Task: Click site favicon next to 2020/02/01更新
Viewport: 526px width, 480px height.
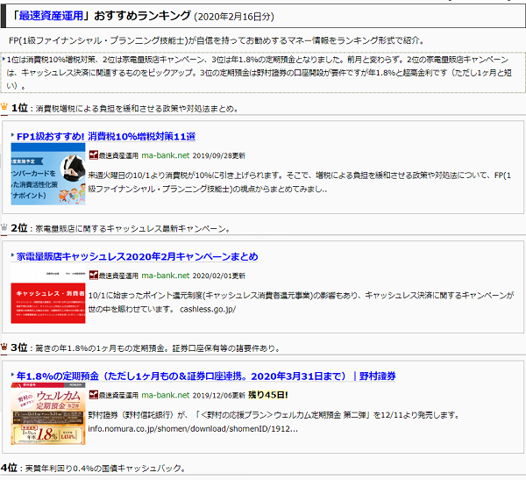Action: click(93, 276)
